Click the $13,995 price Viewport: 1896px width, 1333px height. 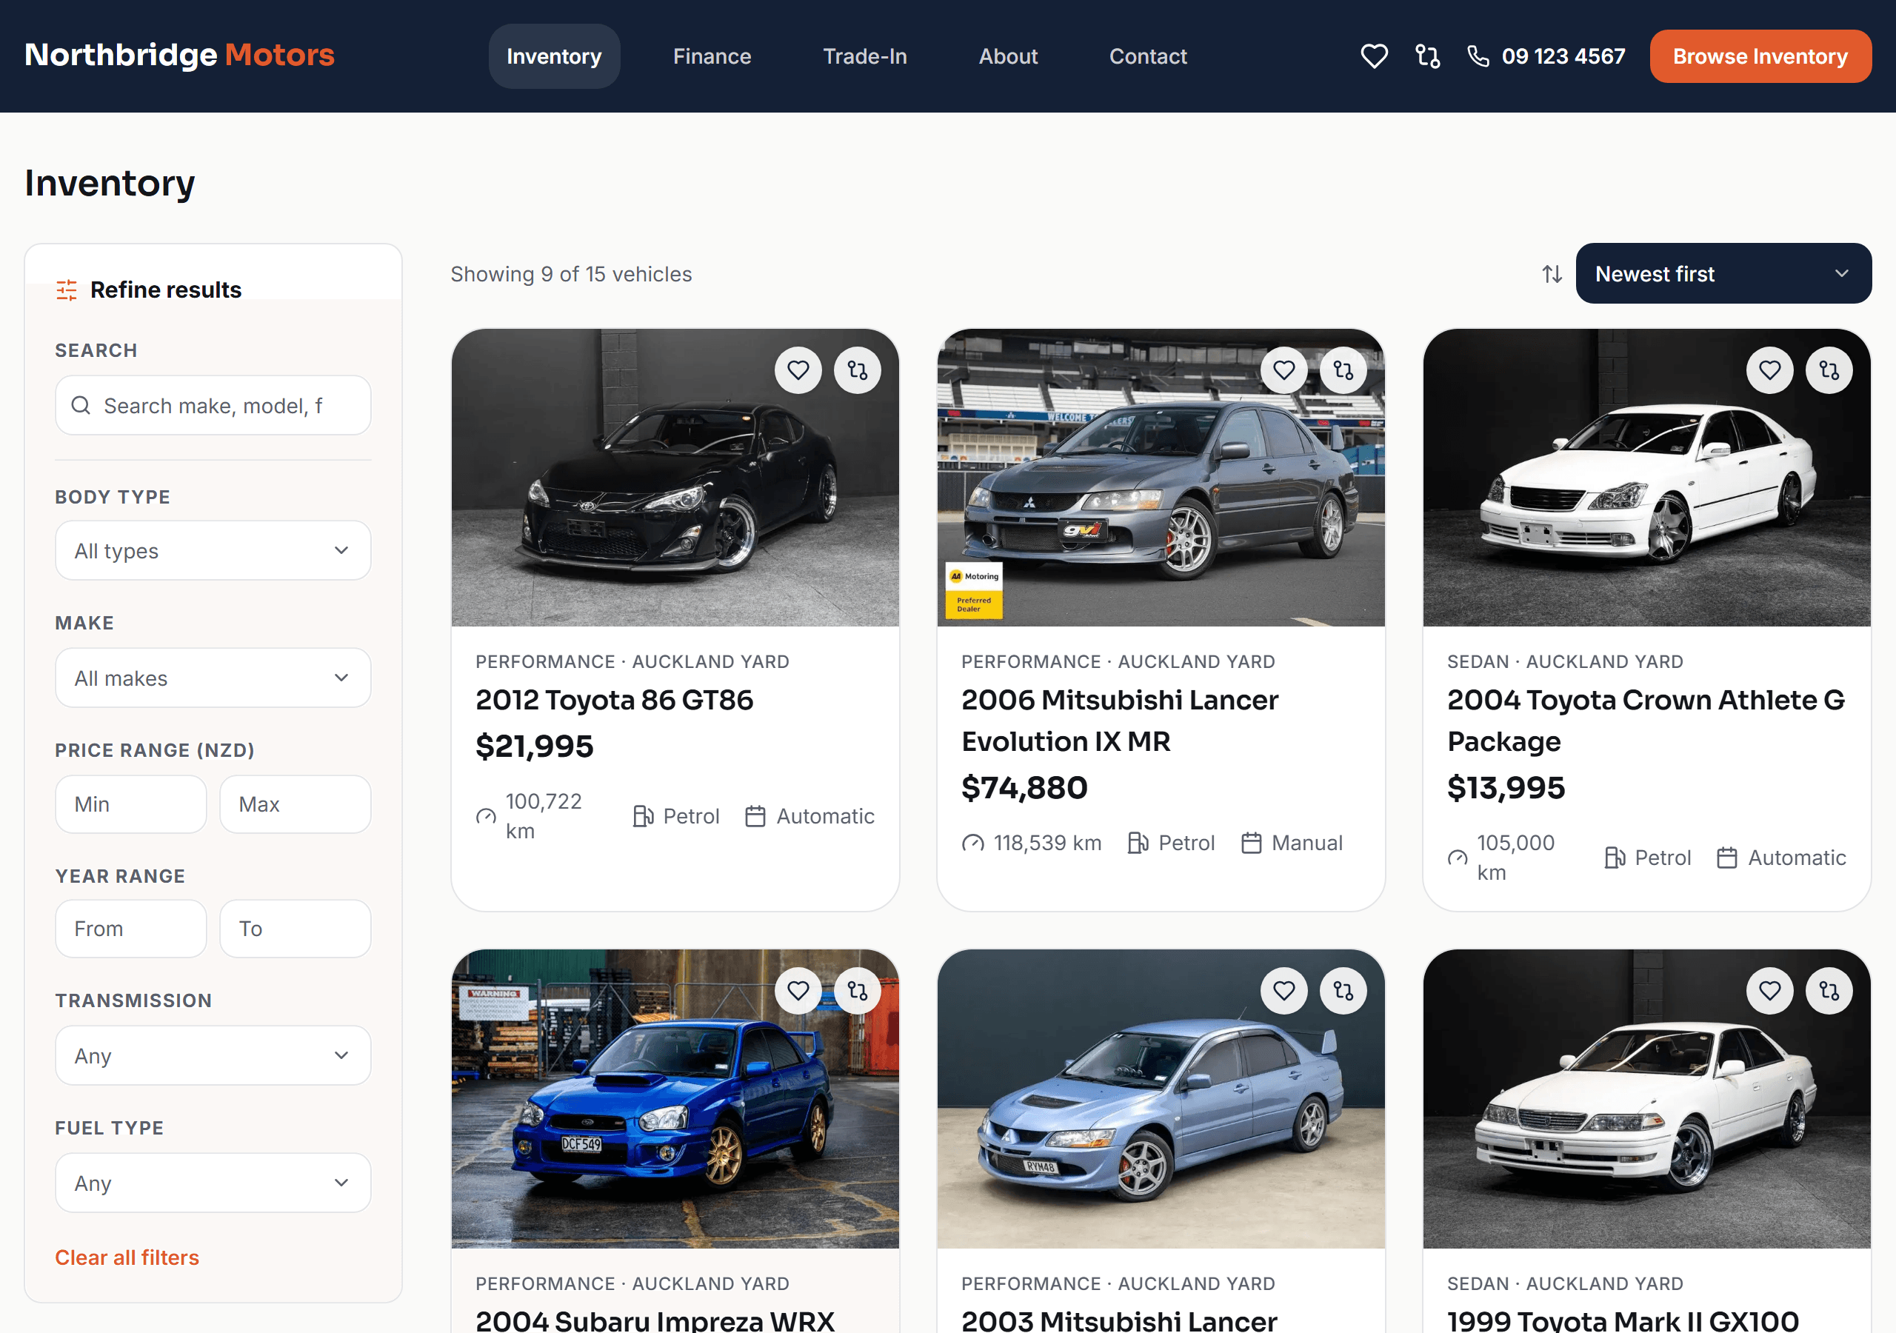tap(1506, 787)
